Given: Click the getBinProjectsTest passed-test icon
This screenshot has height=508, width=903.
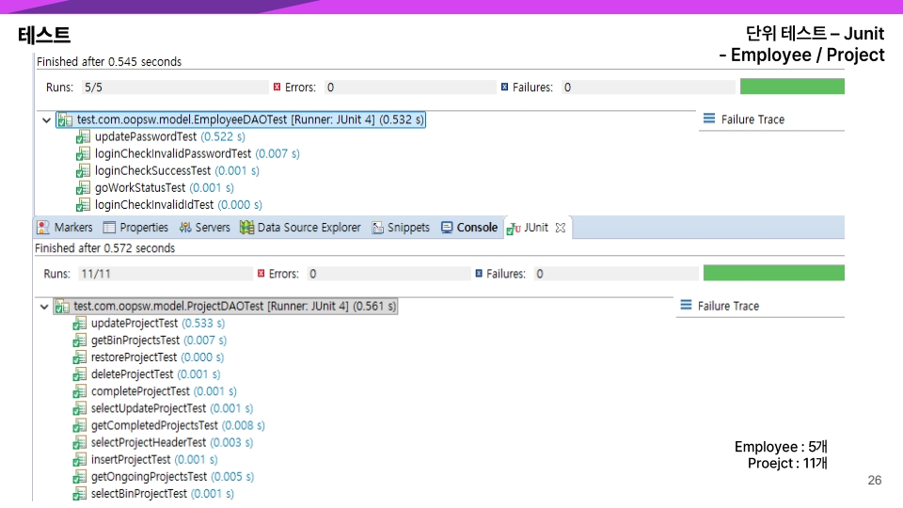Looking at the screenshot, I should [79, 341].
